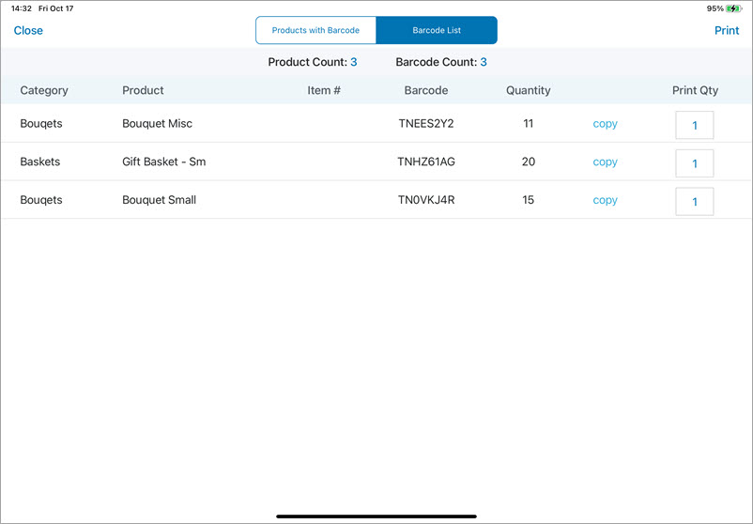
Task: Click Bouqets category in Bouquet Small row
Action: tap(40, 200)
